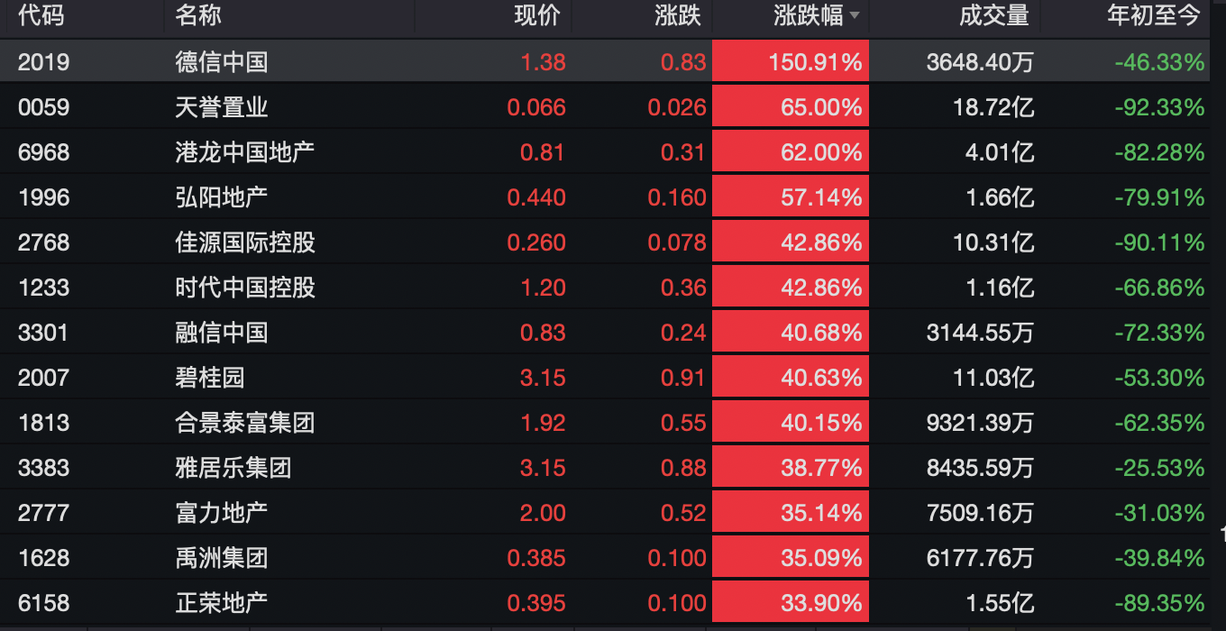Select stock code 1996 弘阳地产

tap(43, 197)
